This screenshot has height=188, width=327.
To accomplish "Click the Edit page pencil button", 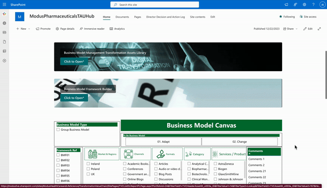I will click(308, 29).
